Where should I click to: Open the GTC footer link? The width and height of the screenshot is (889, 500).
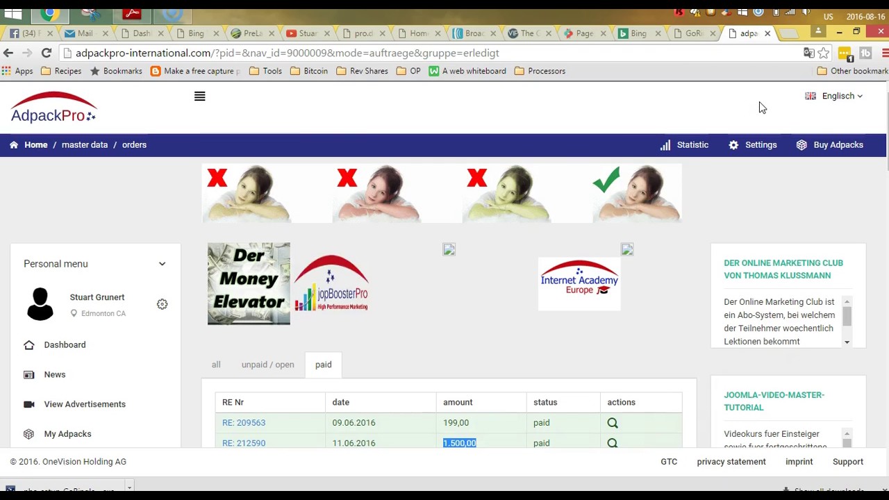tap(669, 462)
